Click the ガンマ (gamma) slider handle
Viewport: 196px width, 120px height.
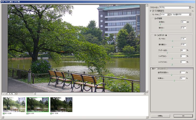(x=172, y=41)
